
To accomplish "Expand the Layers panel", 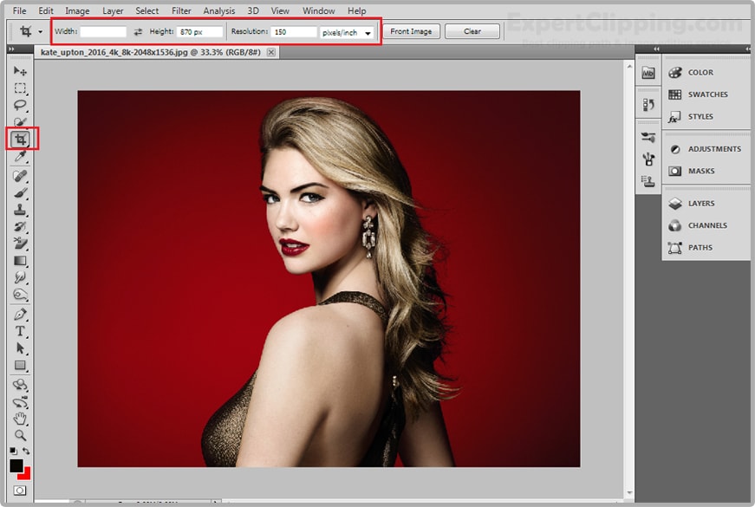I will [x=700, y=204].
